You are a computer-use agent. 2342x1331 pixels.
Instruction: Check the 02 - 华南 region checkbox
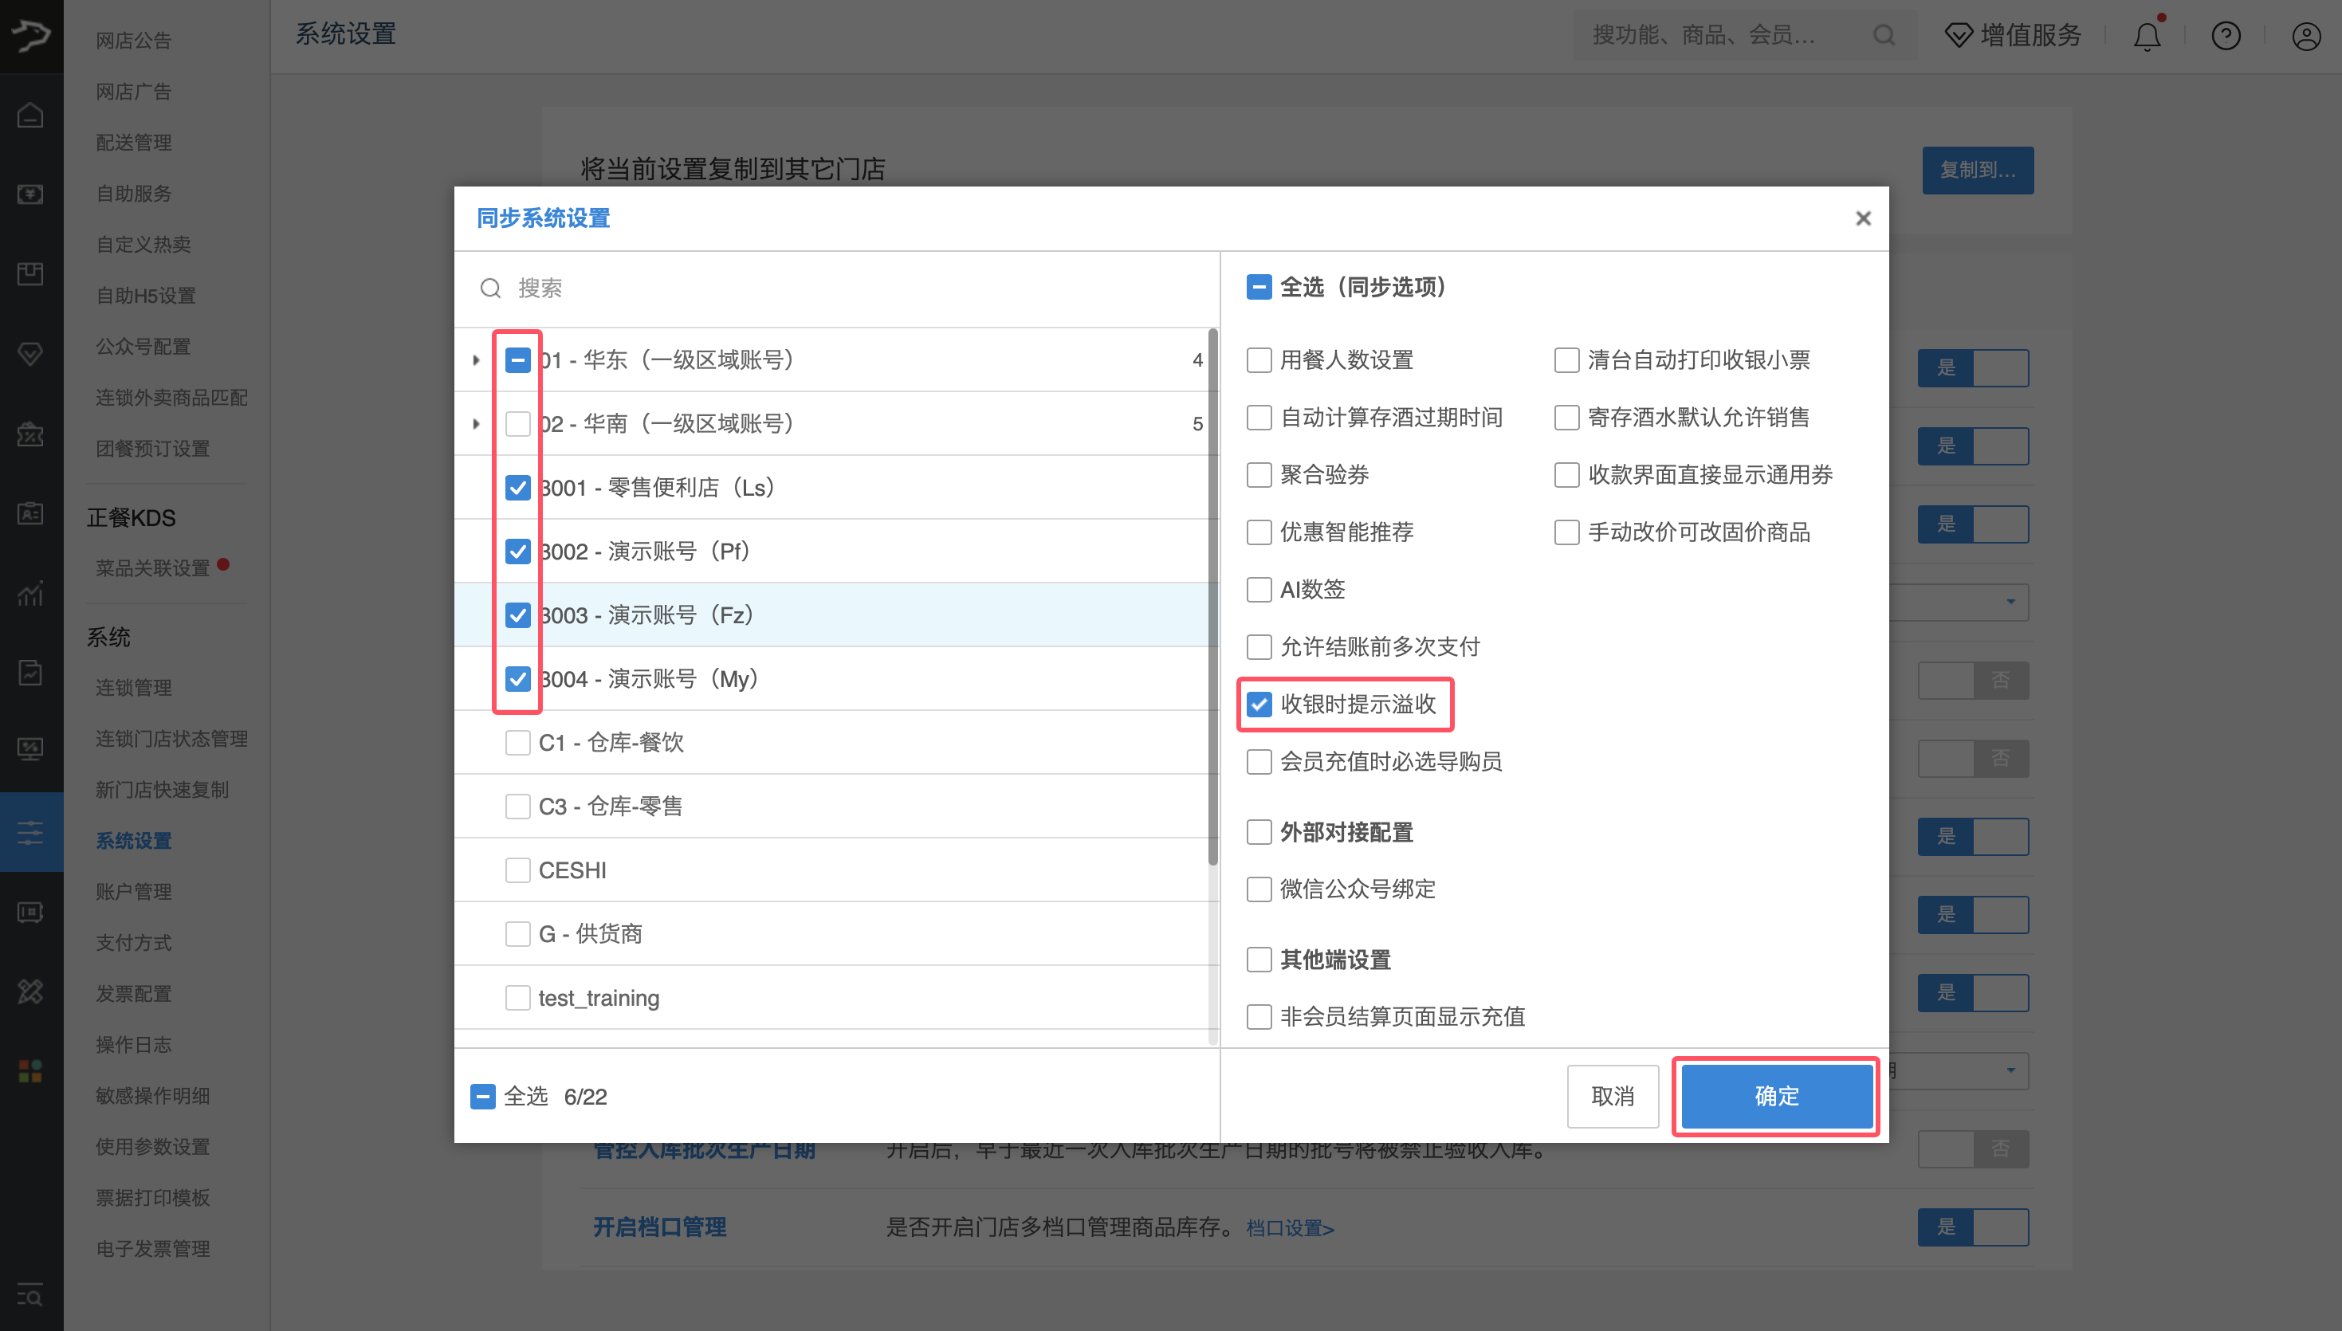517,424
